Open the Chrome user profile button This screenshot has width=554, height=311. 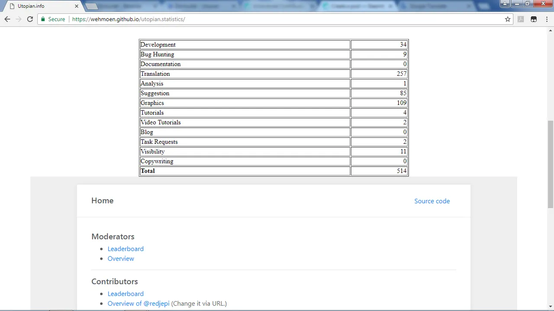coord(505,3)
